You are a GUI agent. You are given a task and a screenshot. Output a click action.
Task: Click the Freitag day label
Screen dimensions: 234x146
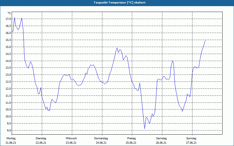(x=131, y=138)
